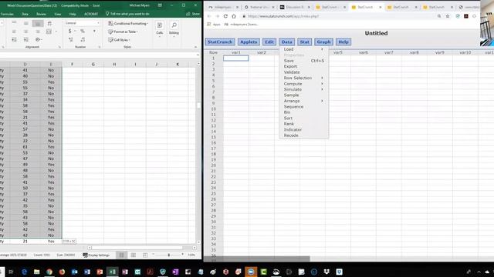Viewport: 494px width, 277px height.
Task: Click zoom out minus on Excel status bar
Action: pos(153,255)
